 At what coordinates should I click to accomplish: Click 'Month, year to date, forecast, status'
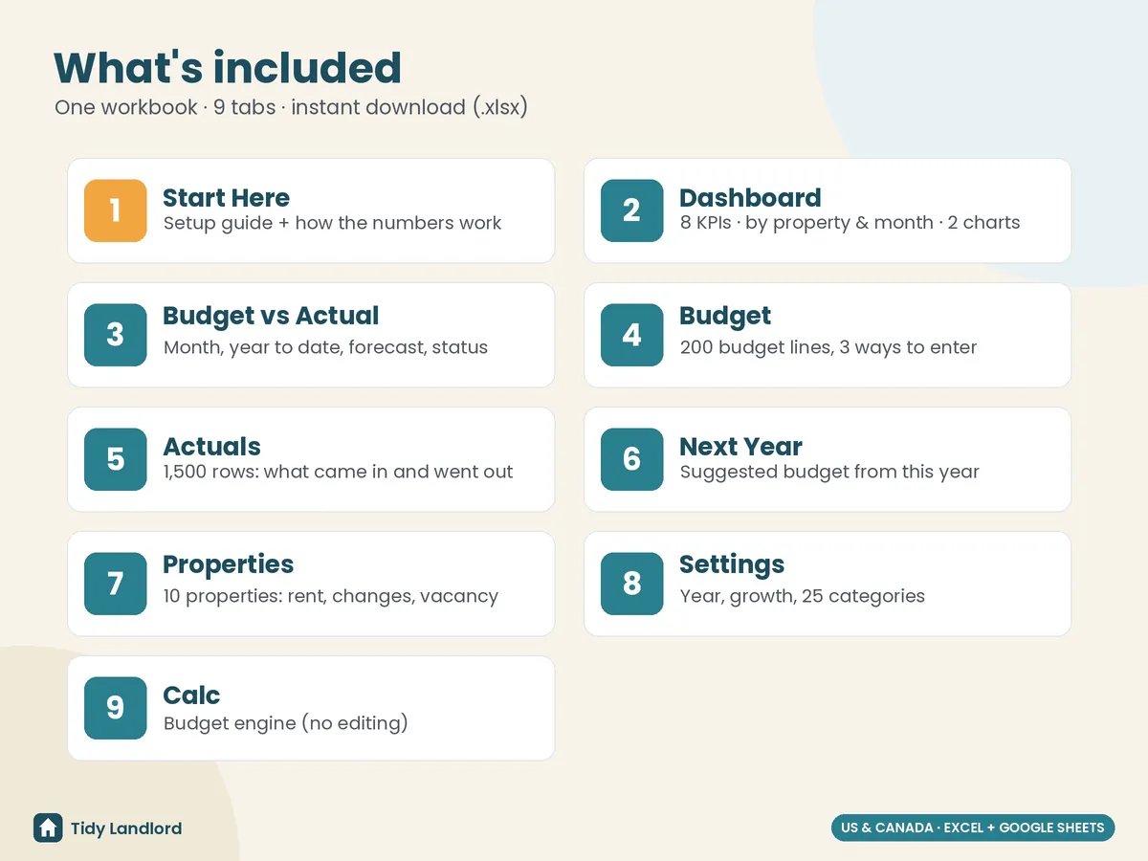[325, 347]
